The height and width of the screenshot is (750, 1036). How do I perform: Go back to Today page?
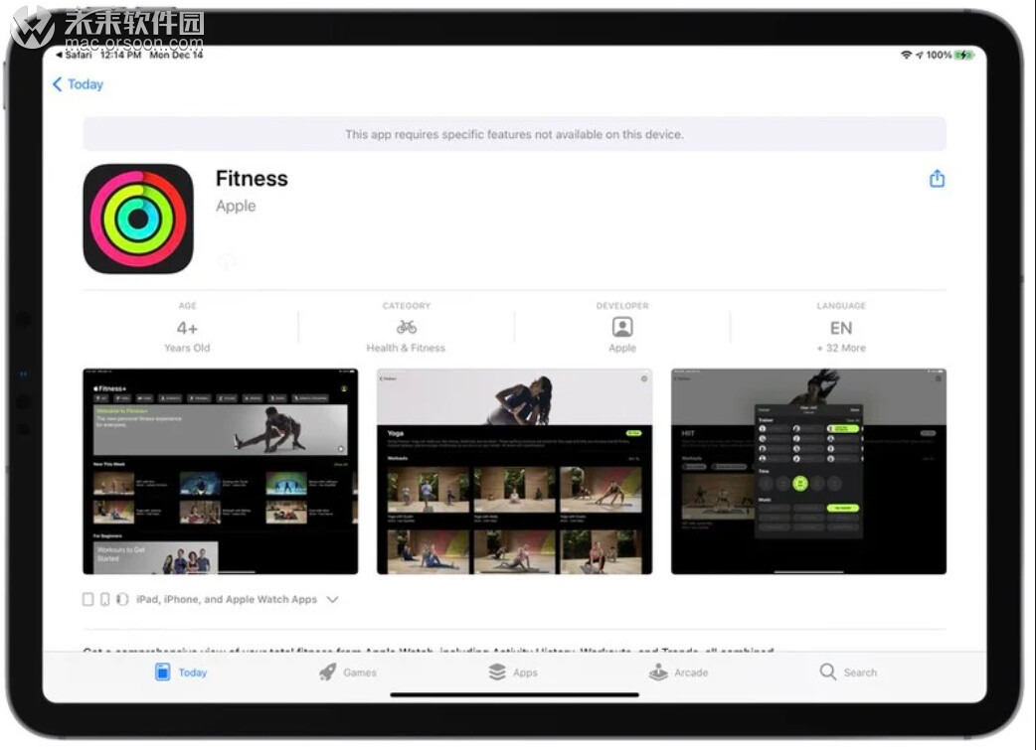pyautogui.click(x=78, y=84)
